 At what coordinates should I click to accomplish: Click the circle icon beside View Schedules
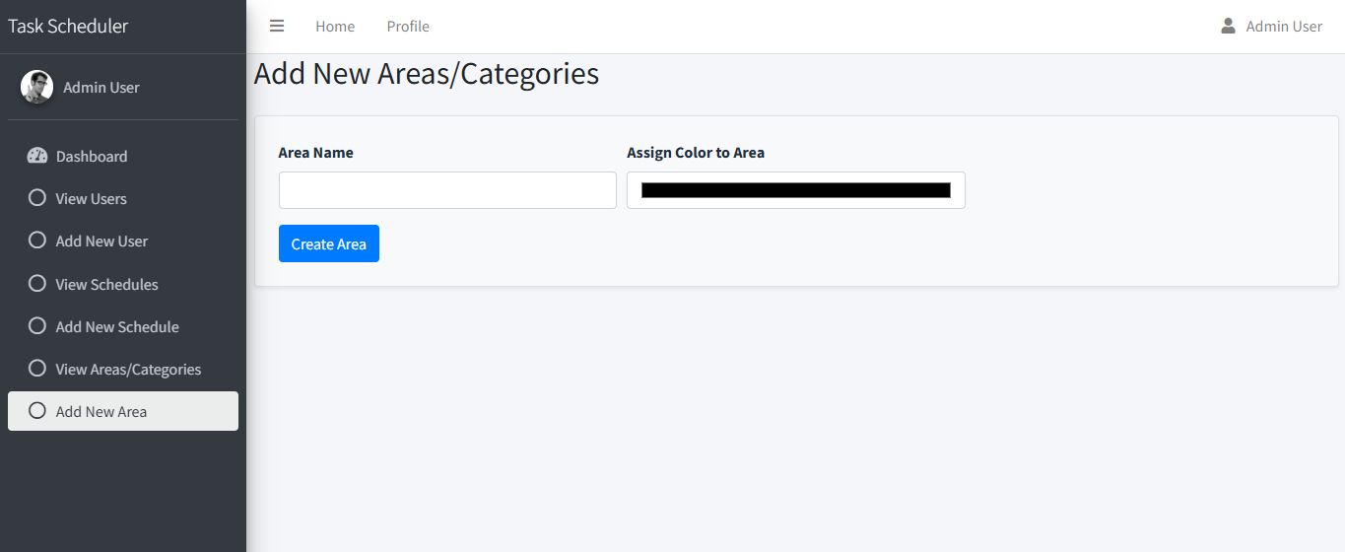pyautogui.click(x=37, y=284)
